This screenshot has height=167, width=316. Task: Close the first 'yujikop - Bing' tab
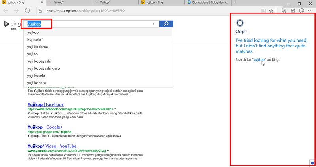tap(42, 2)
